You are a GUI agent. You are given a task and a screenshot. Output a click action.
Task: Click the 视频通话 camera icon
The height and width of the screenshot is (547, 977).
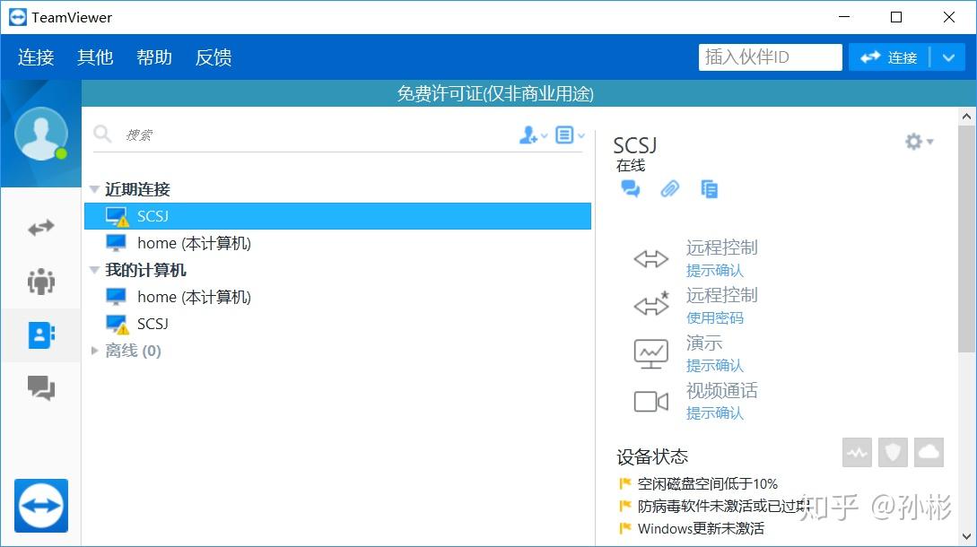click(651, 402)
